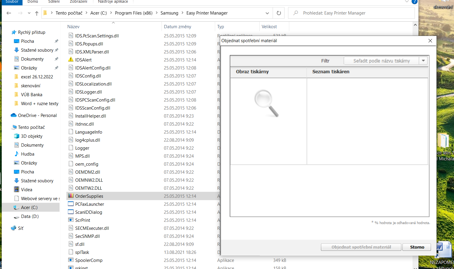Sort files by Velikost column header
Viewport: 454px width, 269px height.
274,27
